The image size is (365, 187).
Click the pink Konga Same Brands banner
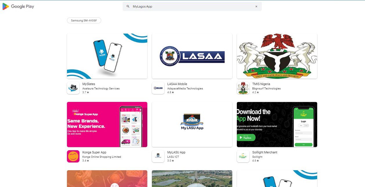(x=107, y=124)
